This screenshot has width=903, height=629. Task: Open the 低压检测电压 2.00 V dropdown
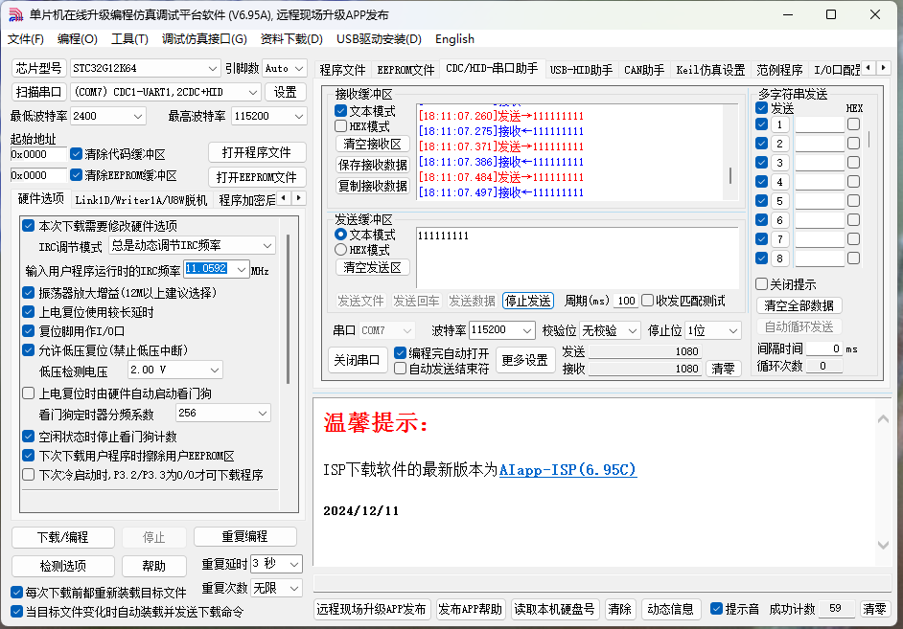point(214,370)
